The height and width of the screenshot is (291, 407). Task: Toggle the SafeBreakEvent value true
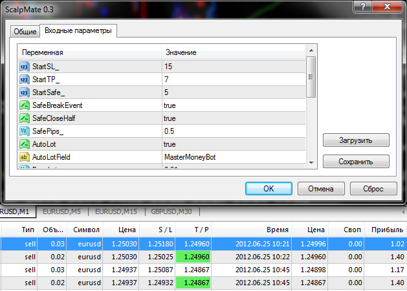pos(234,105)
